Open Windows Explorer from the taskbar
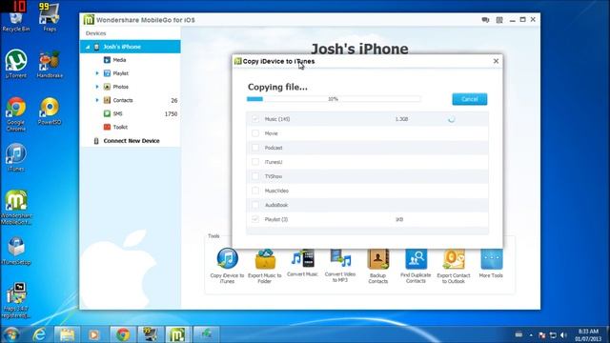This screenshot has height=343, width=610. tap(67, 334)
